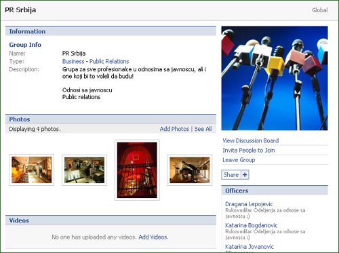Viewport: 339px width, 253px height.
Task: Click Add Photos link
Action: 174,129
